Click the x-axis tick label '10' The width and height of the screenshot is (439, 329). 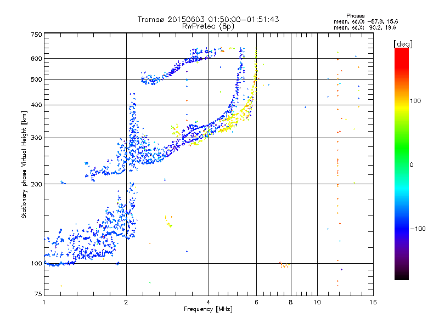click(x=317, y=302)
